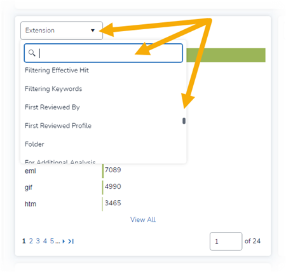Select Filtering Effective Hit option
The height and width of the screenshot is (272, 286).
coord(57,70)
